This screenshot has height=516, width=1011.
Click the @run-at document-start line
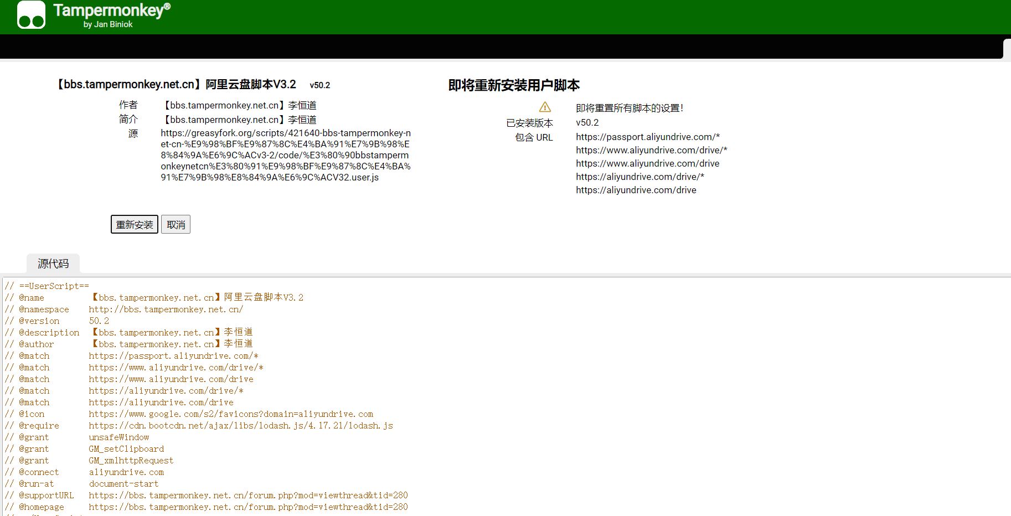click(123, 484)
